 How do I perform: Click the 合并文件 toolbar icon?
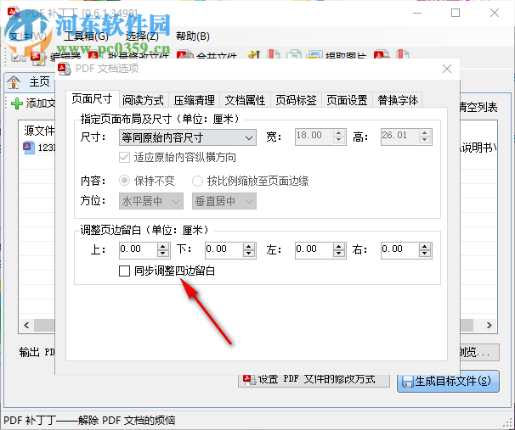point(185,56)
